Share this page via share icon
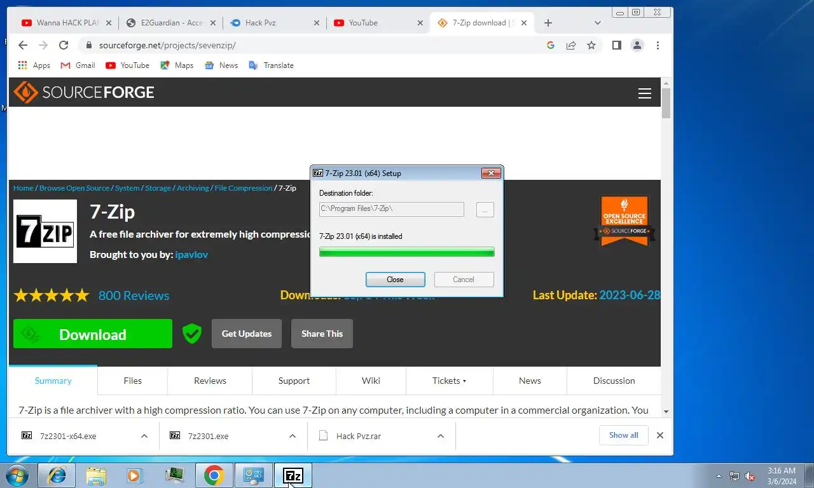The width and height of the screenshot is (814, 488). [571, 45]
